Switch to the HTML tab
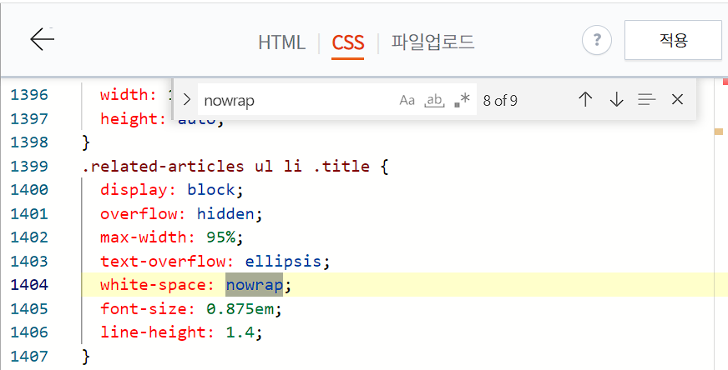Image resolution: width=728 pixels, height=370 pixels. coord(281,42)
